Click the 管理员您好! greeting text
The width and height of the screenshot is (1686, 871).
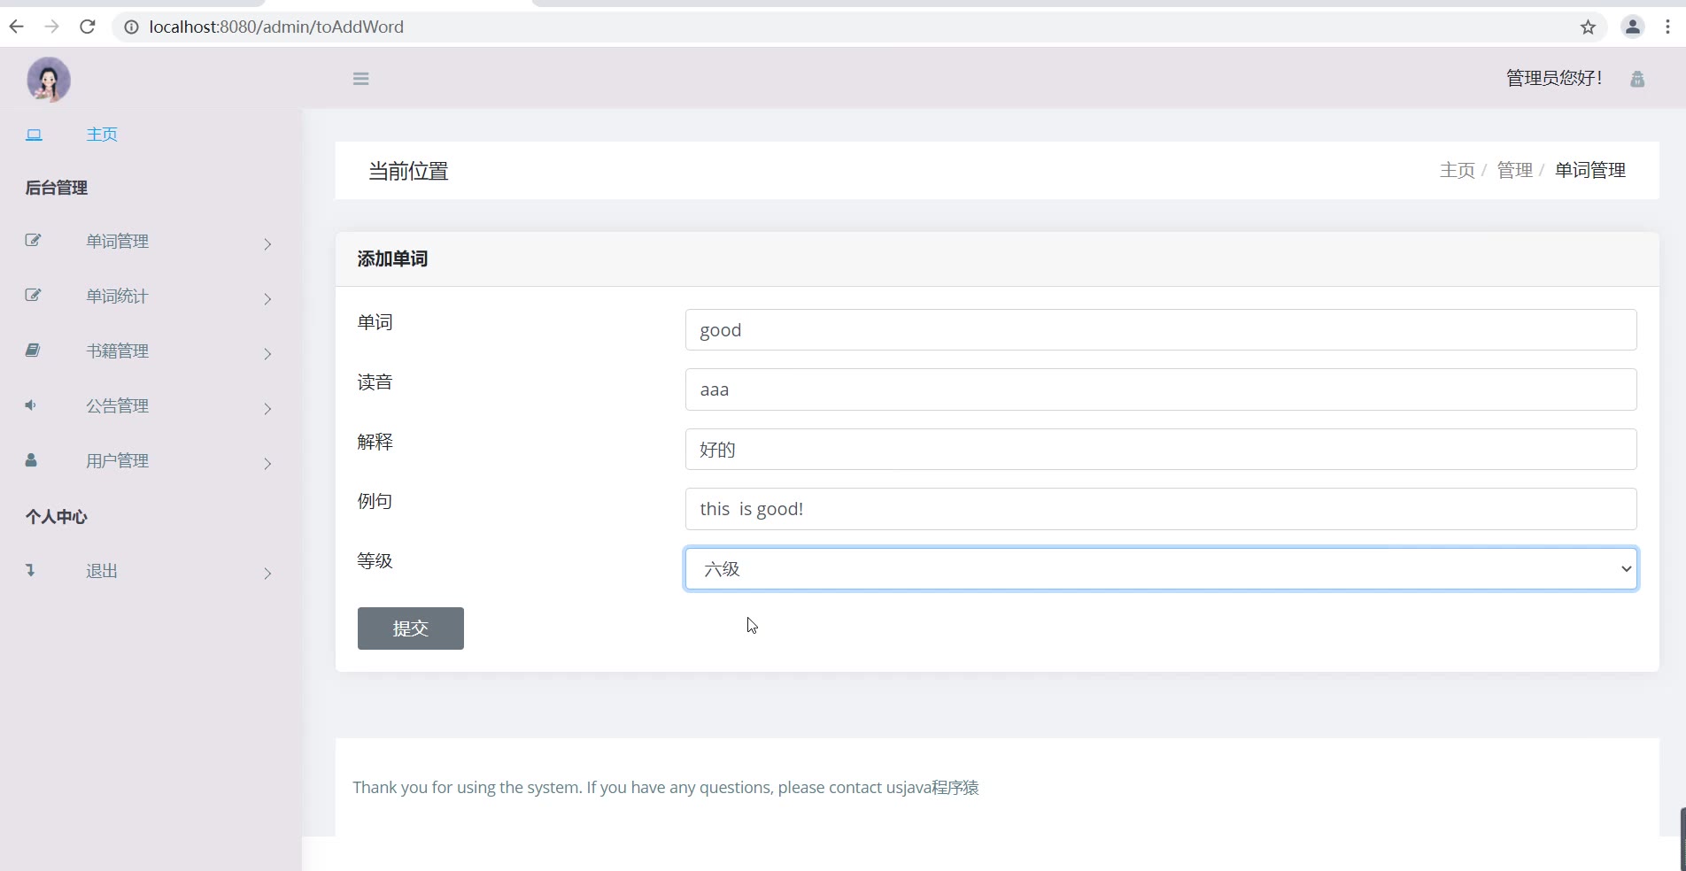point(1554,78)
